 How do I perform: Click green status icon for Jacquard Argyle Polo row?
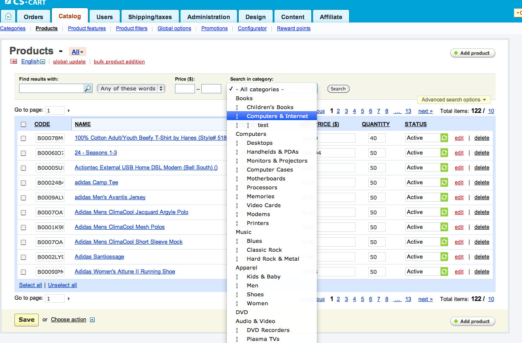(444, 212)
